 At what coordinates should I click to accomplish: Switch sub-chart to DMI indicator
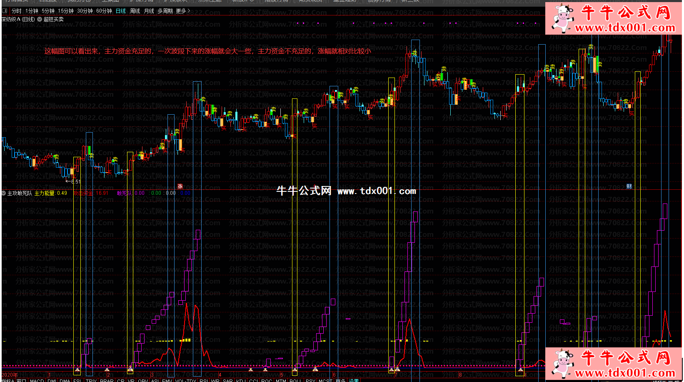[x=52, y=380]
